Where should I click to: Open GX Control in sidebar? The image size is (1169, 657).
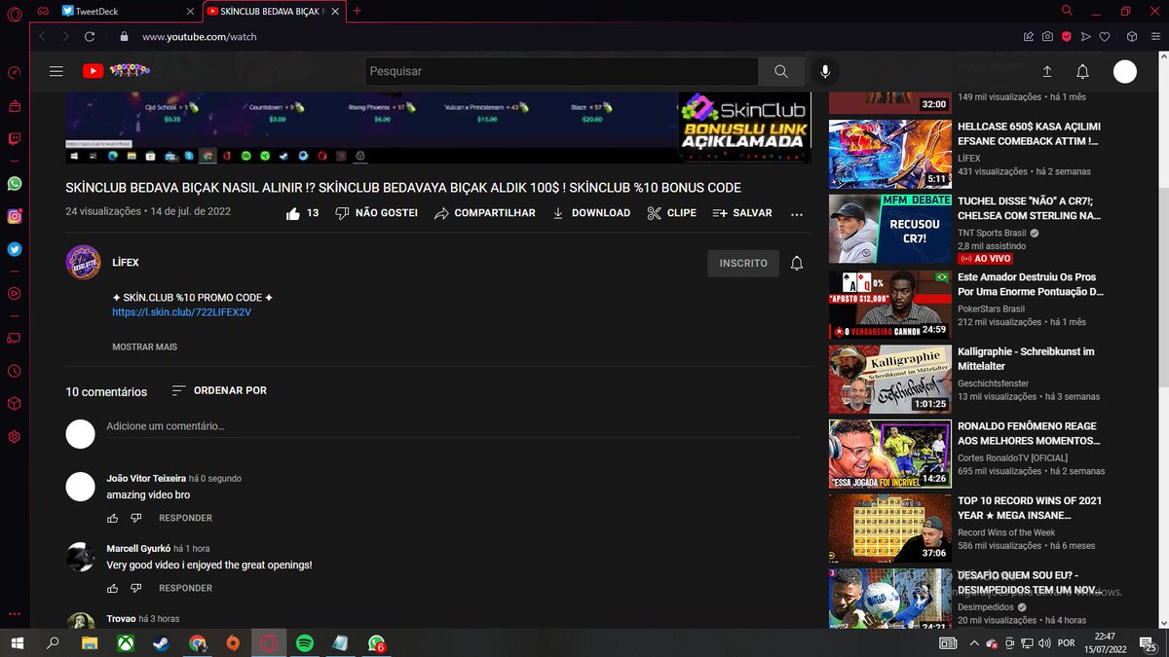pyautogui.click(x=14, y=73)
